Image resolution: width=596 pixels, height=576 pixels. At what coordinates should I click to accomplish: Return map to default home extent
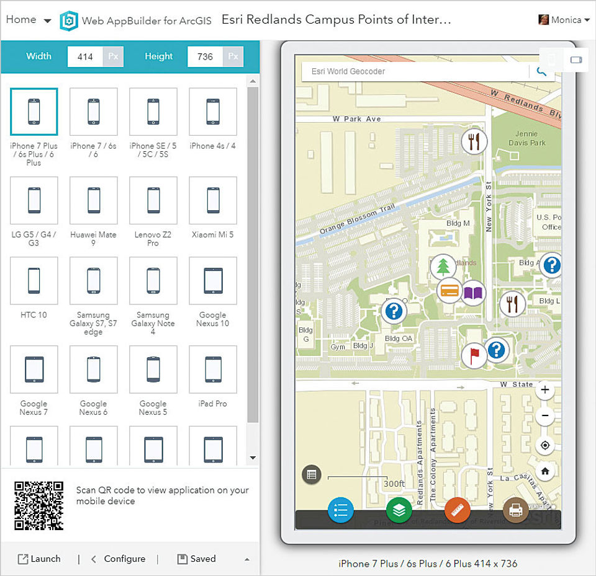[545, 471]
